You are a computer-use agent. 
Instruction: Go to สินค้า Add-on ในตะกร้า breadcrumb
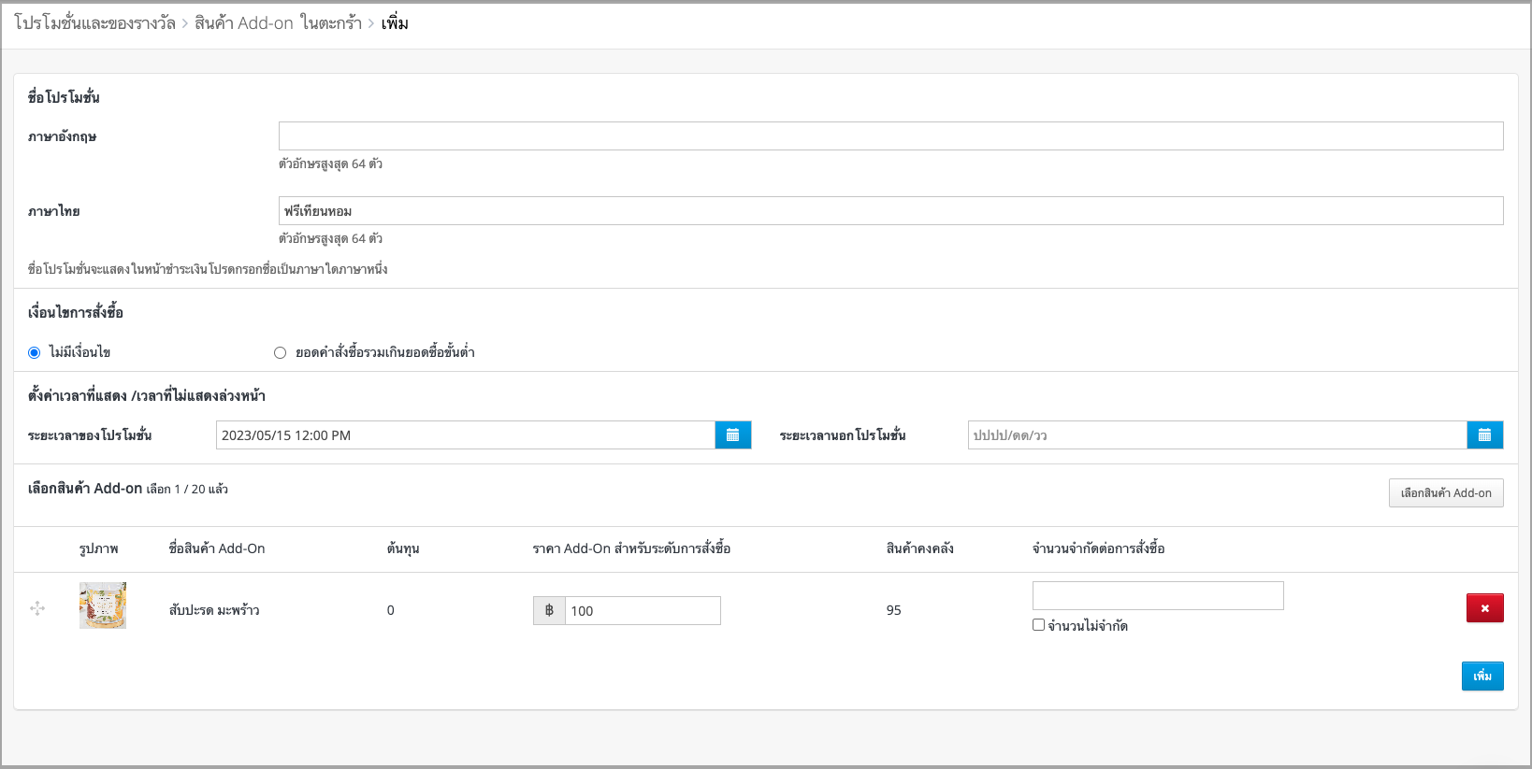(278, 23)
